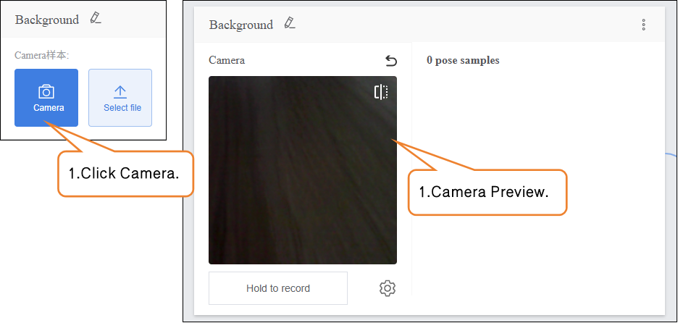Click the "1.Camera Preview." callout box
Viewport: 678px width, 323px height.
coord(486,192)
